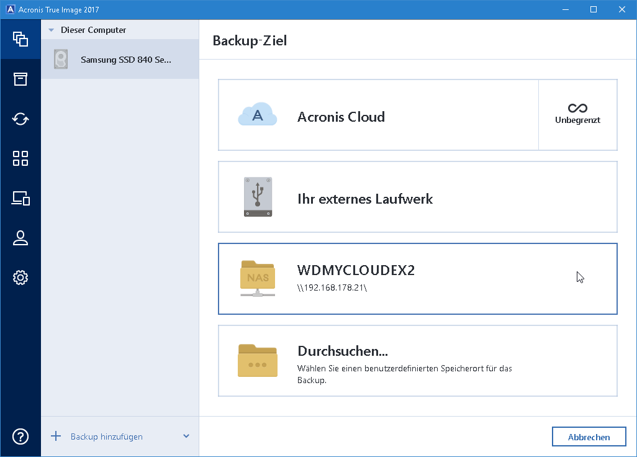Open the Tools grid icon
This screenshot has width=637, height=457.
pos(20,158)
